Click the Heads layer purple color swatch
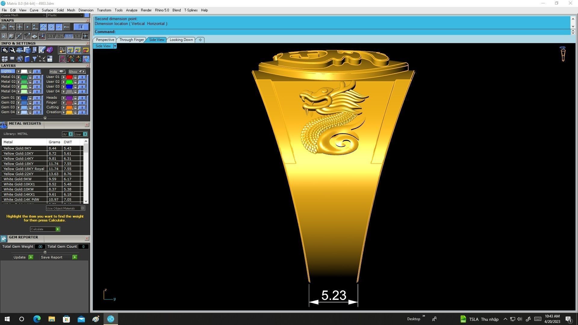Viewport: 578px width, 325px height. 69,98
